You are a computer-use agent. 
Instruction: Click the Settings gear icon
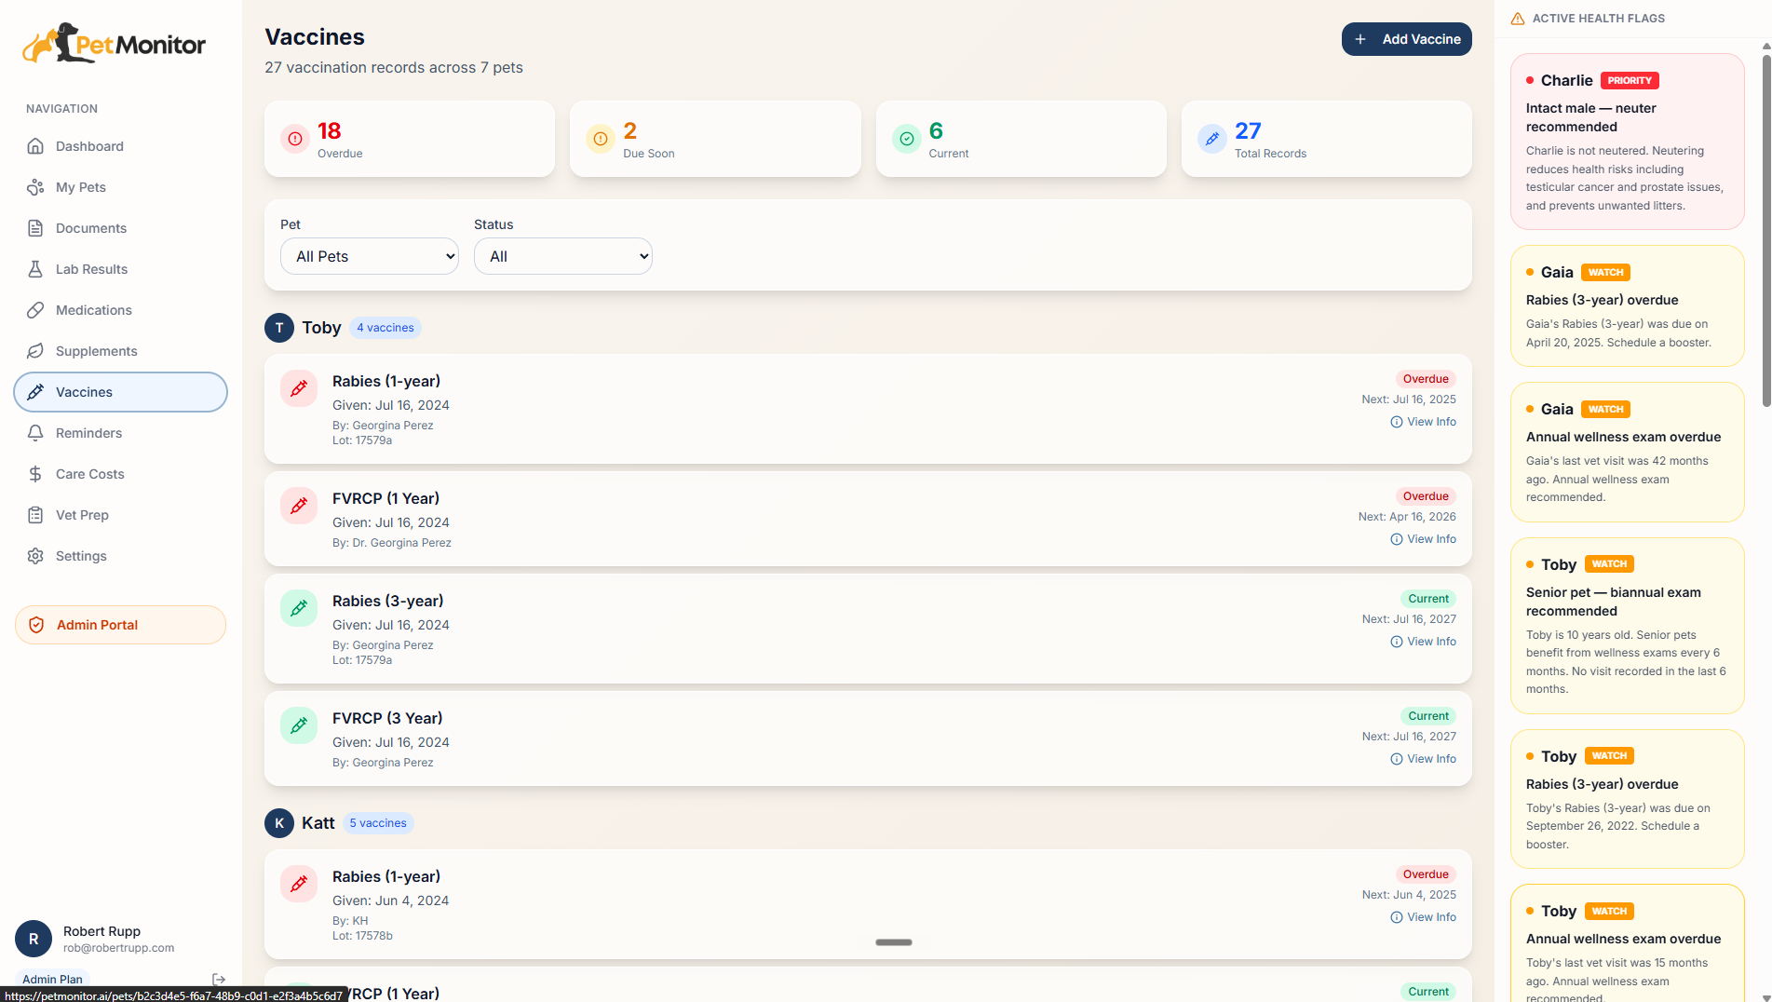[35, 556]
